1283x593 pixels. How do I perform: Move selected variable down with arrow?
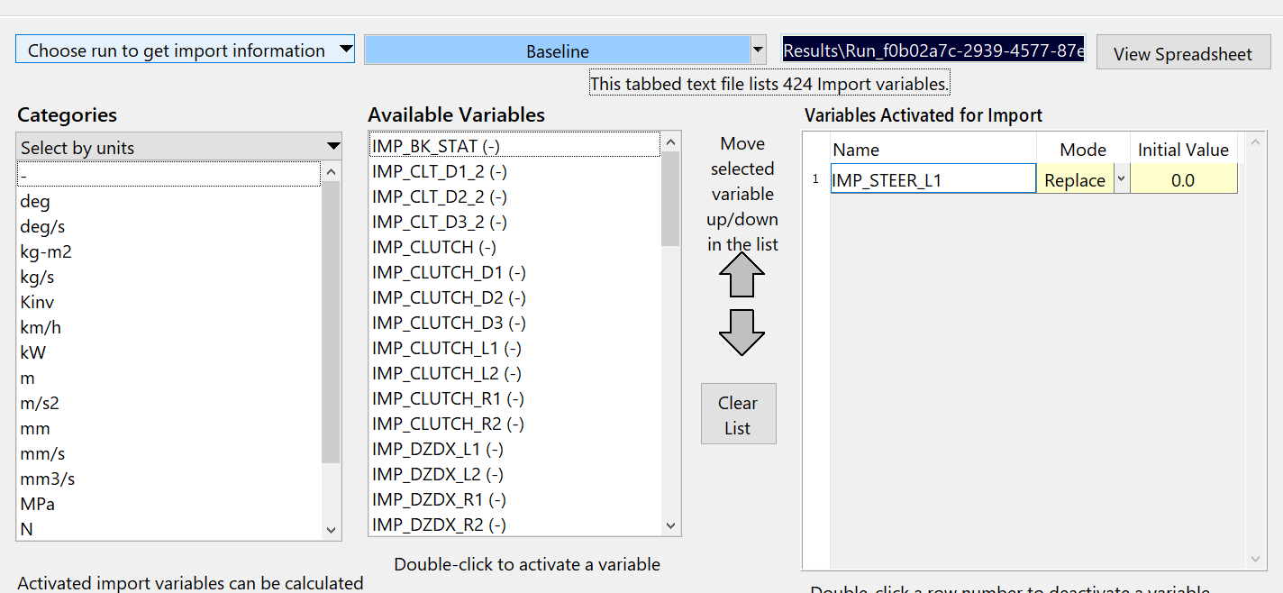(742, 332)
